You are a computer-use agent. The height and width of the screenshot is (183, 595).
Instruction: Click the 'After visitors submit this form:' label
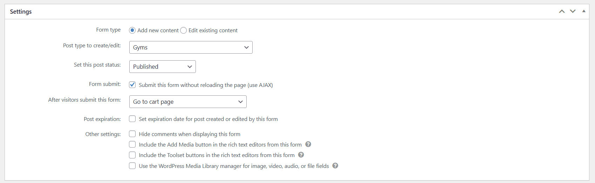pos(84,100)
